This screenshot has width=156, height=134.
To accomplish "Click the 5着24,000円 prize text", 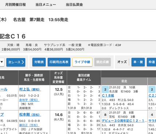I will tap(75, 50).
